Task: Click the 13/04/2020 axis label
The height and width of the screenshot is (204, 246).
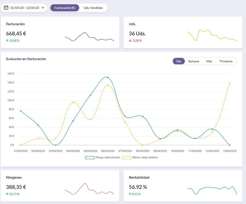Action: pos(230,151)
